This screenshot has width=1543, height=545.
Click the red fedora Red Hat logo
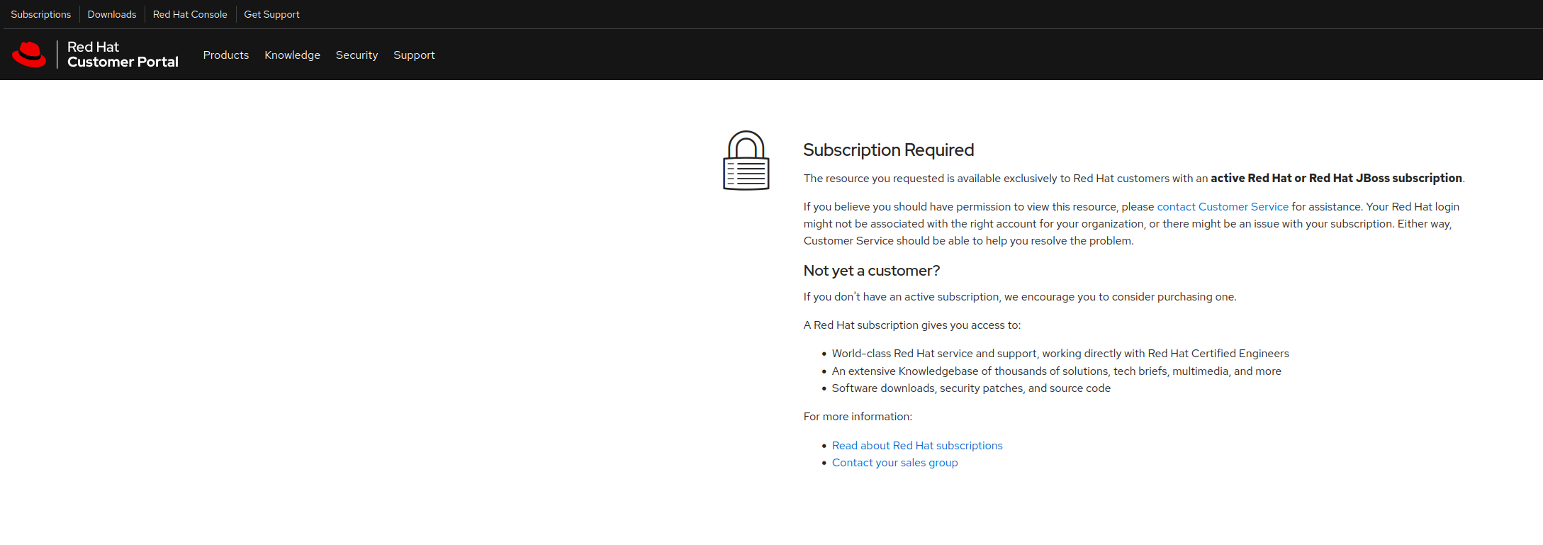pyautogui.click(x=29, y=55)
